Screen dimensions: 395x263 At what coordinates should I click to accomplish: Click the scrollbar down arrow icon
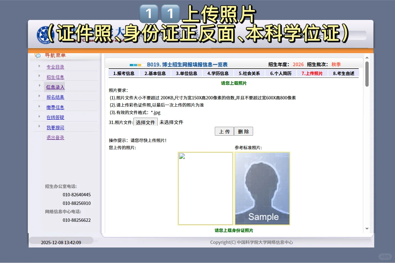pyautogui.click(x=367, y=229)
